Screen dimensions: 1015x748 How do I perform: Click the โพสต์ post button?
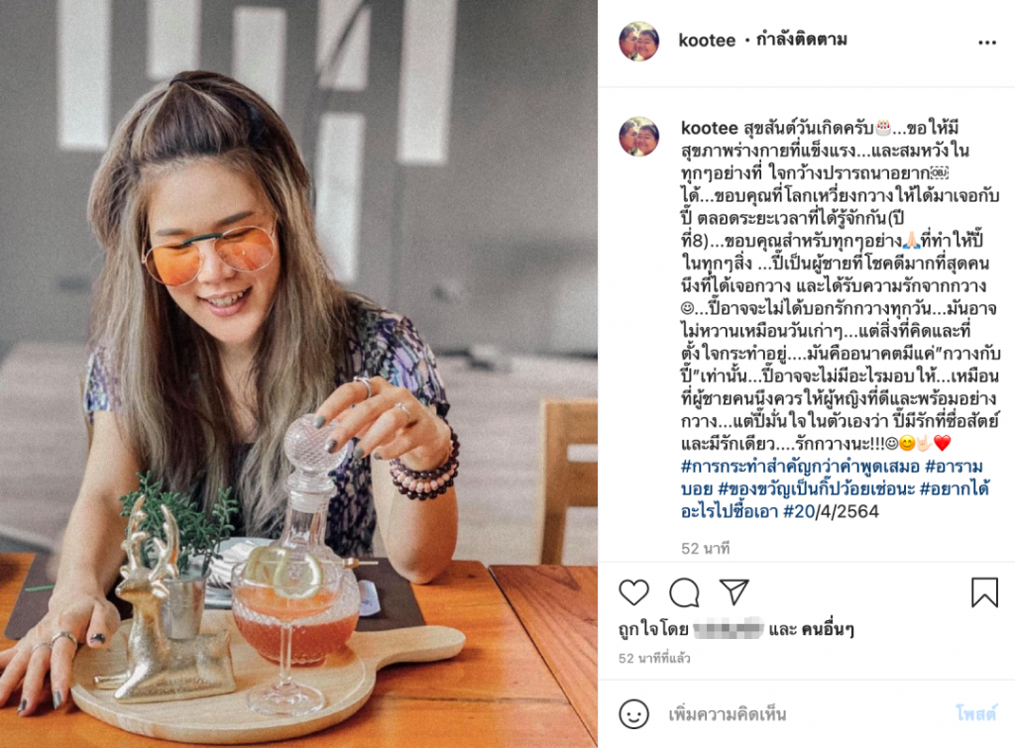pyautogui.click(x=975, y=713)
